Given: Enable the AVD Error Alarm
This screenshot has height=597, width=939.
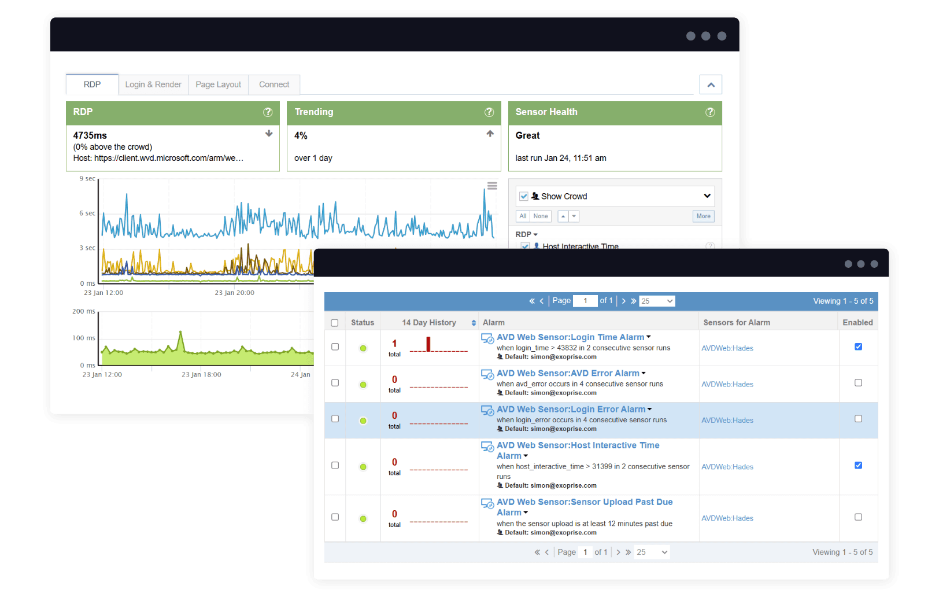Looking at the screenshot, I should click(858, 382).
